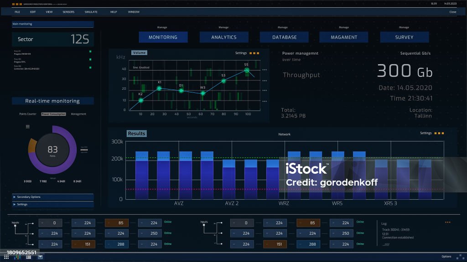The width and height of the screenshot is (467, 262).
Task: Open the WINDOW menu
Action: tap(134, 12)
